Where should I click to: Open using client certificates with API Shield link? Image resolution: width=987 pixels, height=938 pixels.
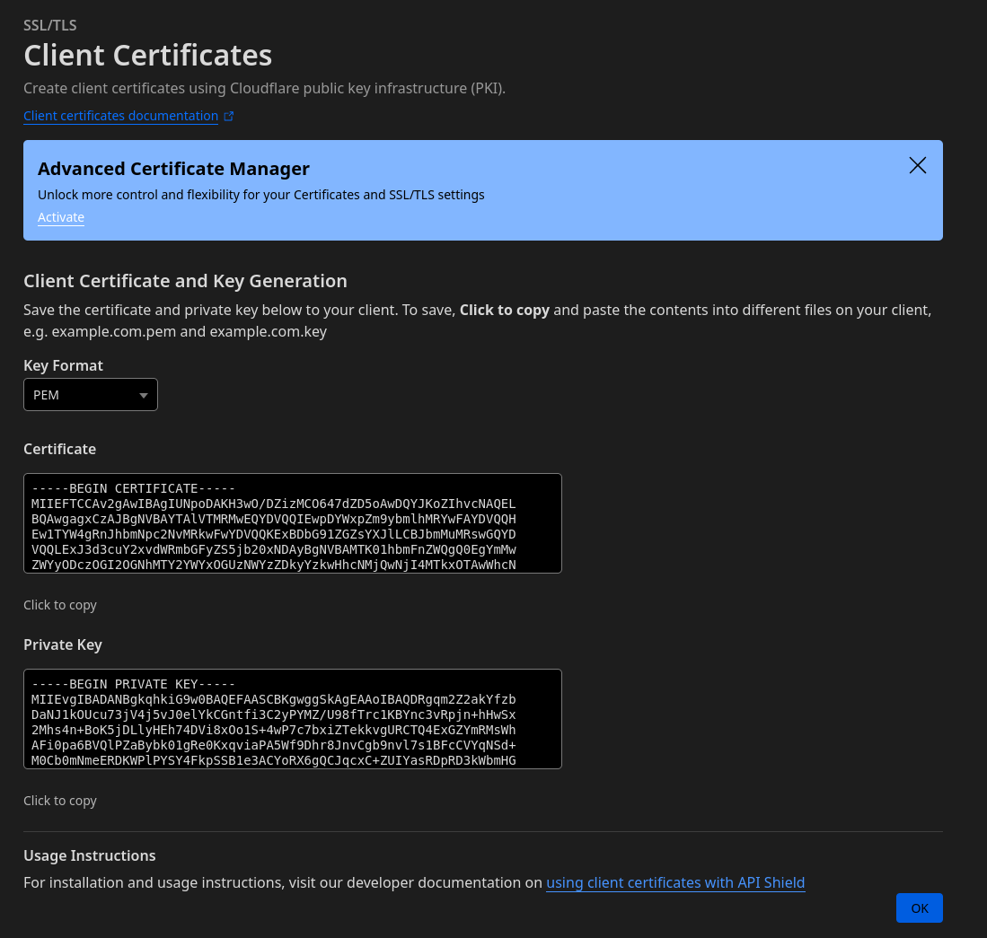[675, 882]
